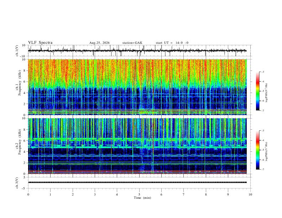The height and width of the screenshot is (218, 282).
Task: Click the ch.2 lower color scale bar
Action: point(257,150)
